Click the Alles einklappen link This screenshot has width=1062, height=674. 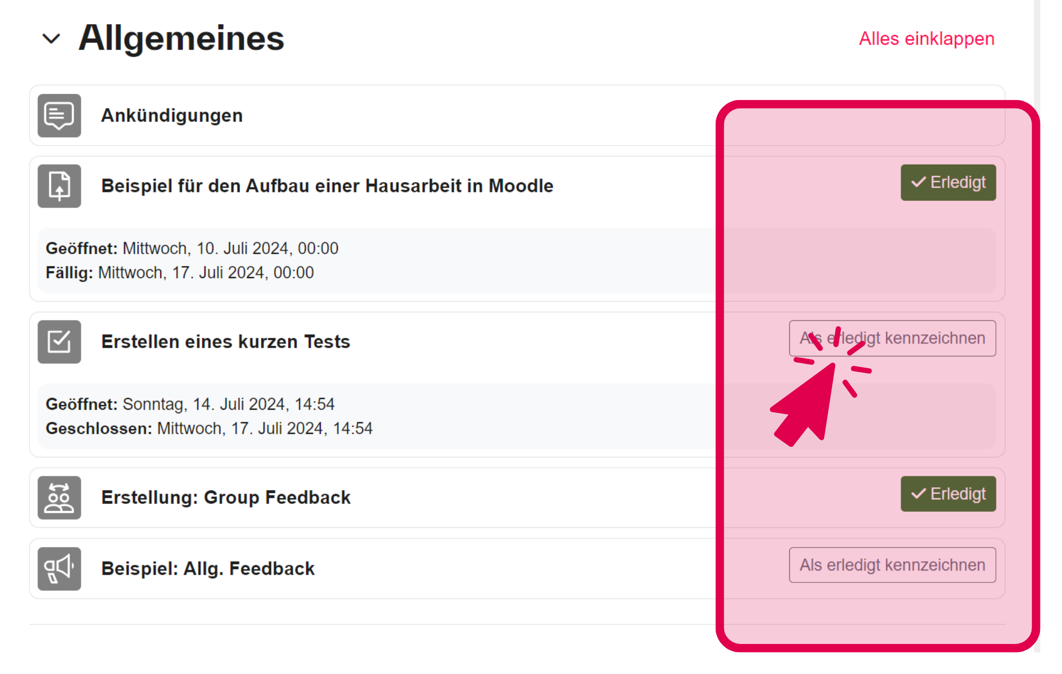click(926, 39)
